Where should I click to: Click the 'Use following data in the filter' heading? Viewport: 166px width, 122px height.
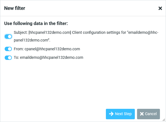tap(36, 23)
